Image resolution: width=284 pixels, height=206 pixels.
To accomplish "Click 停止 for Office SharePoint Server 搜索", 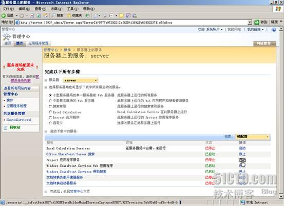I will click(242, 154).
